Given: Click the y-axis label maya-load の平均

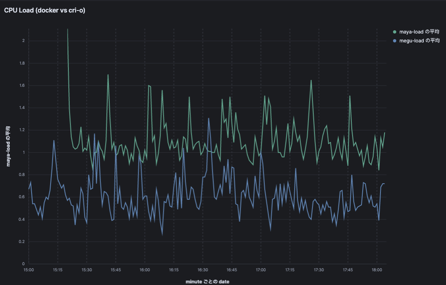Looking at the screenshot, I should (x=8, y=146).
